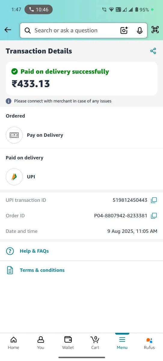Tap the microphone voice search icon
163x361 pixels.
click(x=140, y=30)
